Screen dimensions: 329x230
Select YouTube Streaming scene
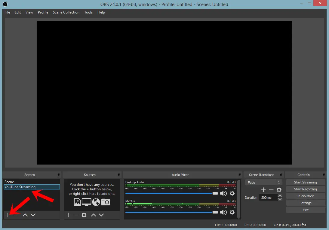(32, 187)
